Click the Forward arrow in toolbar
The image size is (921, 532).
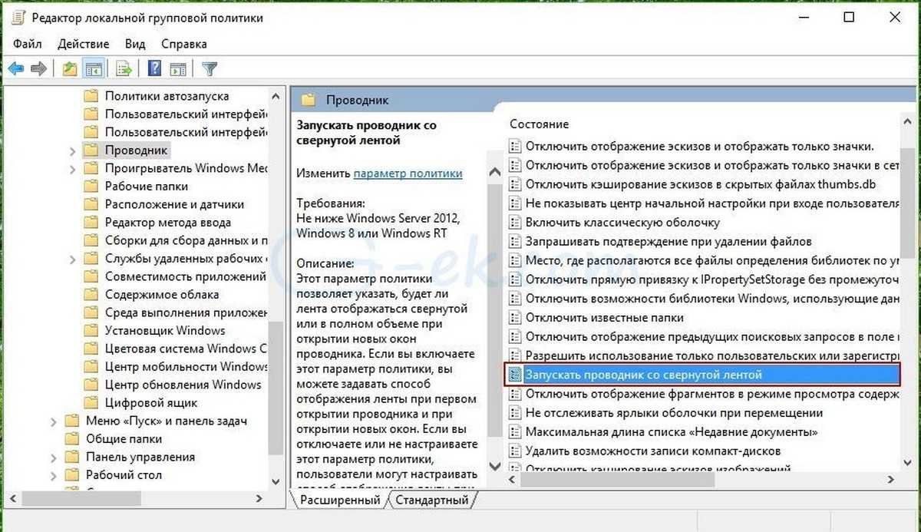(38, 69)
